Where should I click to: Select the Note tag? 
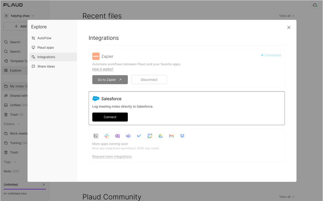pyautogui.click(x=12, y=171)
